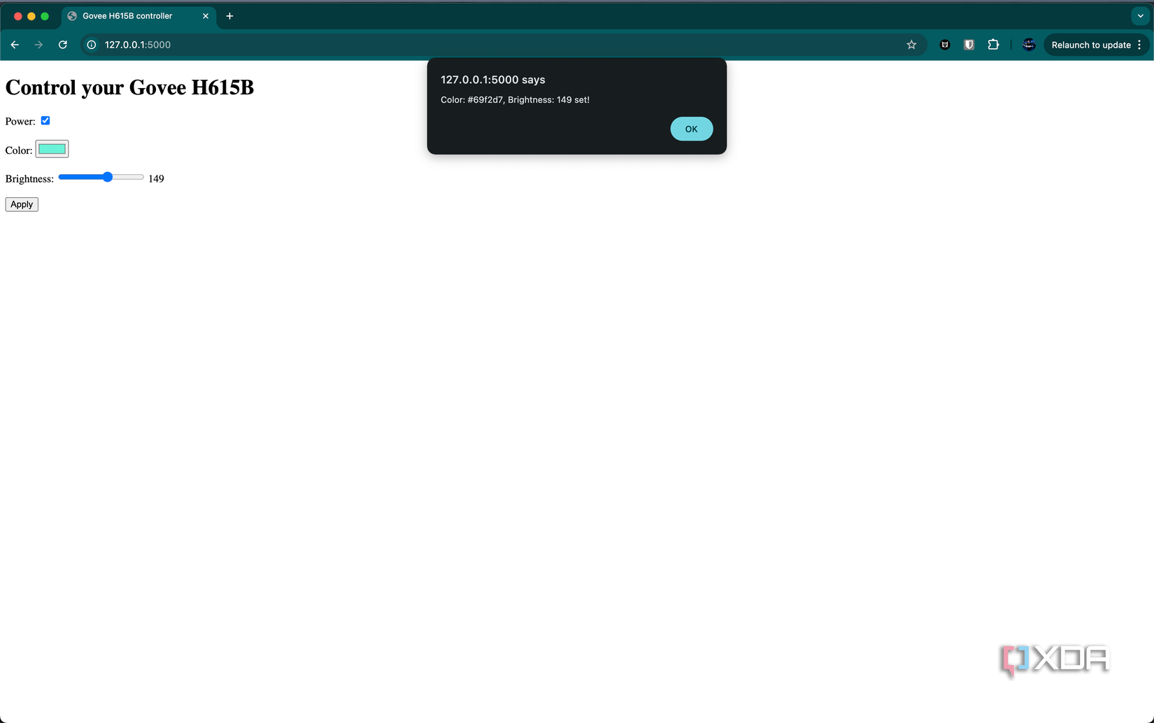The image size is (1154, 723).
Task: Open the Chrome three-dot menu
Action: click(1139, 45)
